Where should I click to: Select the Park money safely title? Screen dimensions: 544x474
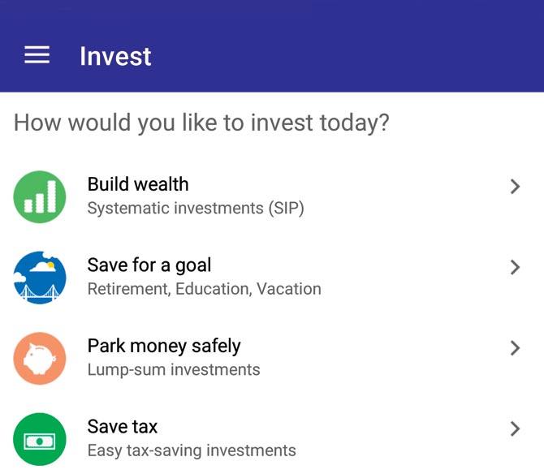coord(164,347)
